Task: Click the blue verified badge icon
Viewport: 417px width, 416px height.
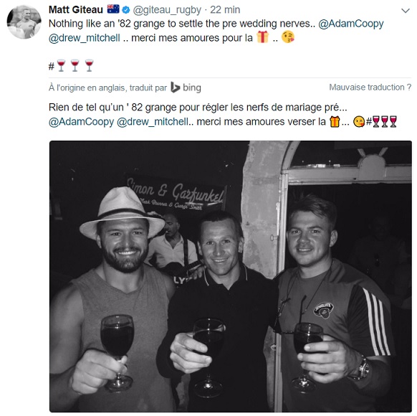Action: (126, 10)
